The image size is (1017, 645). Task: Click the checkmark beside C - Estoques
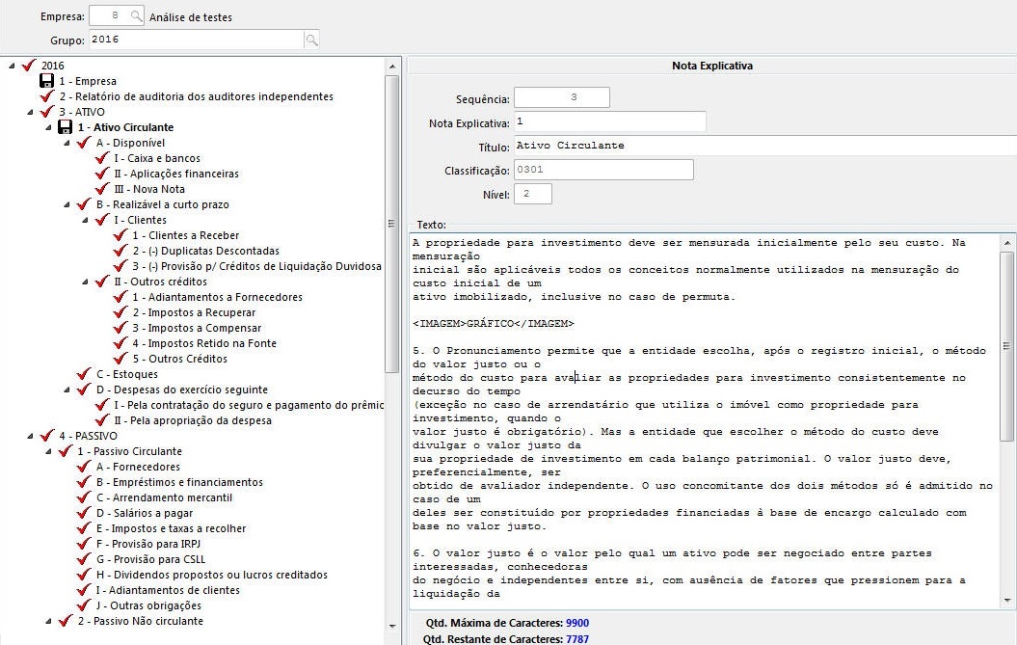(84, 374)
